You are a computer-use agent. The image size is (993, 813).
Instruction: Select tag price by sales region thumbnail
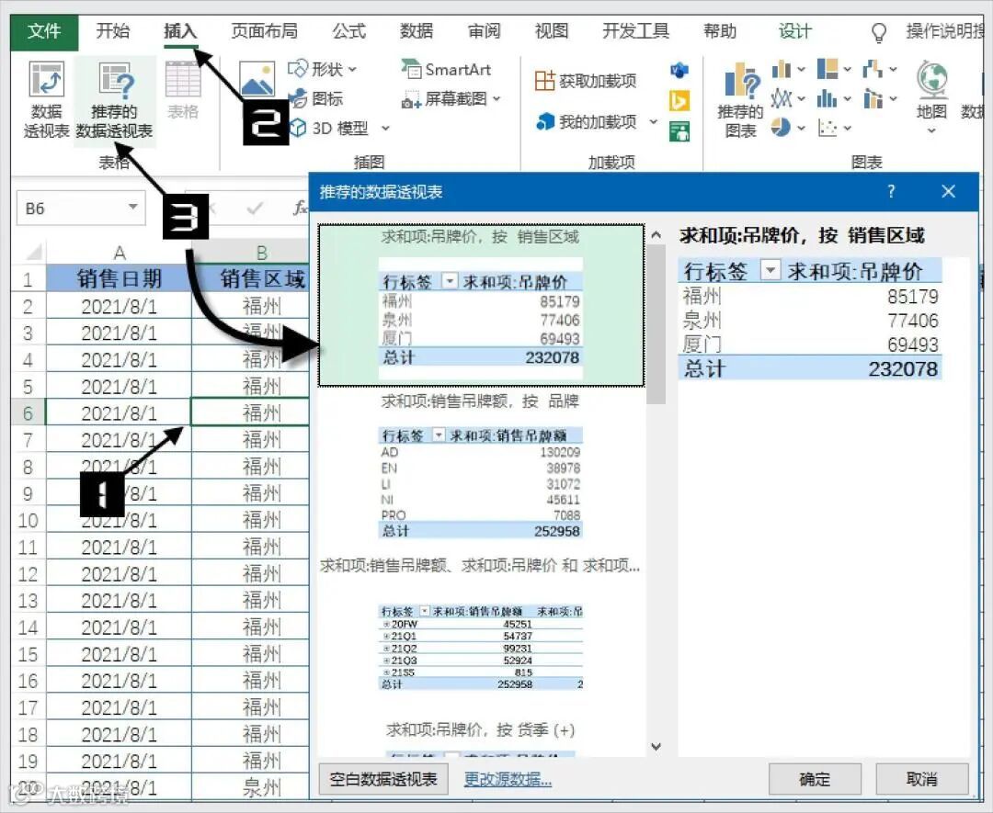[x=481, y=305]
